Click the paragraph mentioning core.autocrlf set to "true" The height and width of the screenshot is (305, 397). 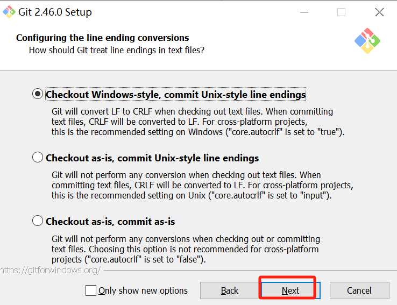(197, 122)
